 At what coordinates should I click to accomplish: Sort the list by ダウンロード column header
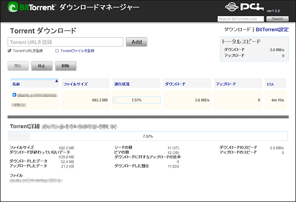pyautogui.click(x=175, y=84)
